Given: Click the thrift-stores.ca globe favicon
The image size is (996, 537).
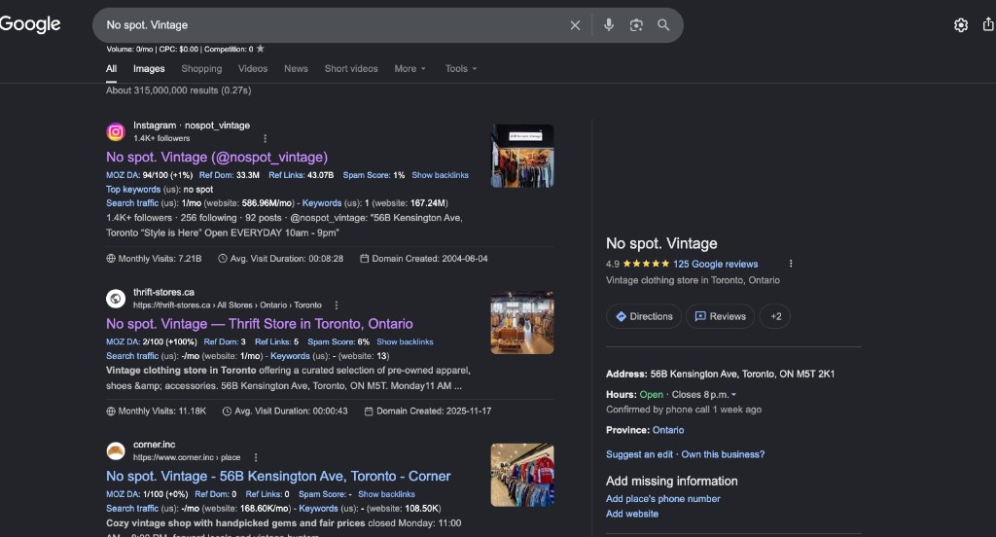Looking at the screenshot, I should click(x=116, y=298).
